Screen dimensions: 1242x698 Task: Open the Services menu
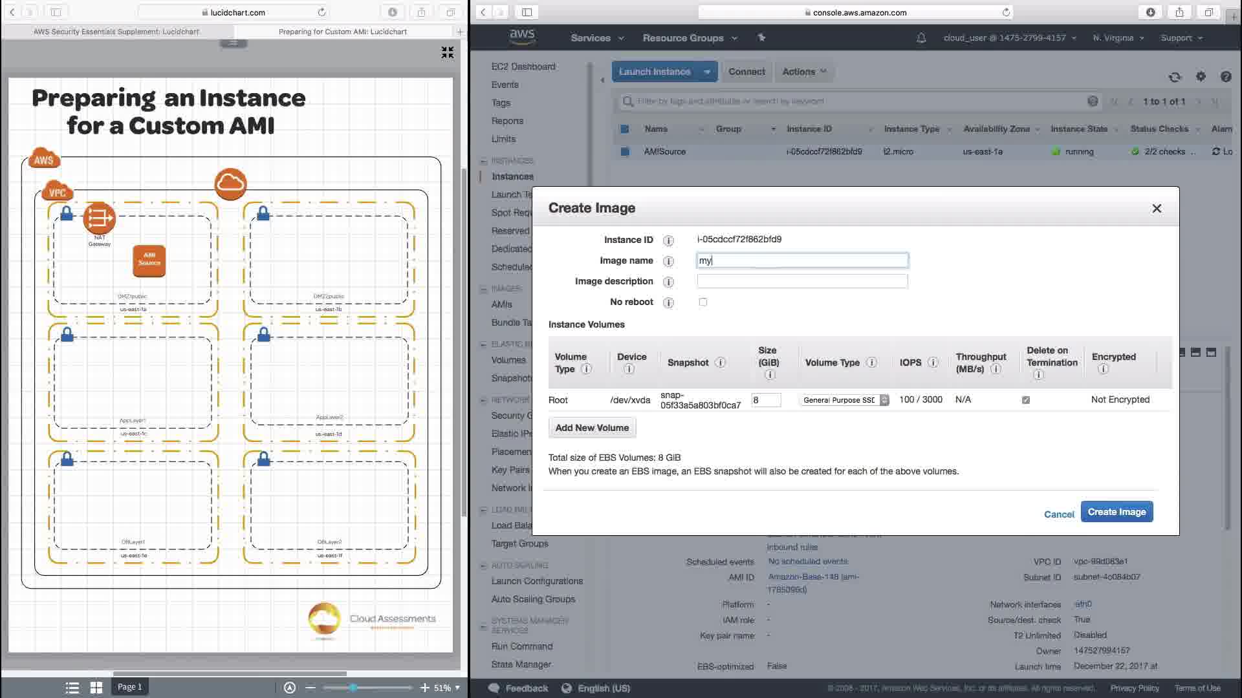[x=596, y=38]
